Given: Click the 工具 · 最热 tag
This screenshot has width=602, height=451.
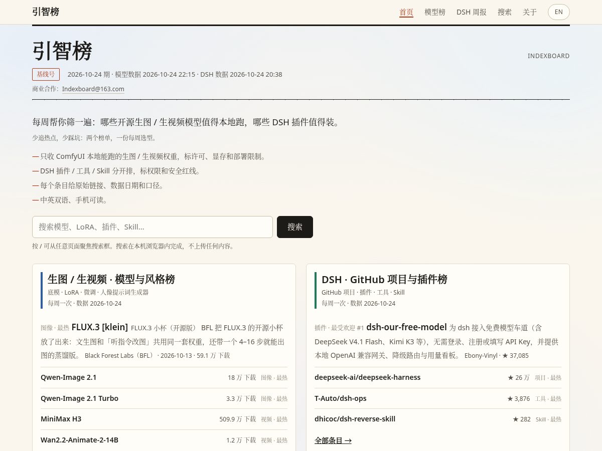Looking at the screenshot, I should [548, 399].
